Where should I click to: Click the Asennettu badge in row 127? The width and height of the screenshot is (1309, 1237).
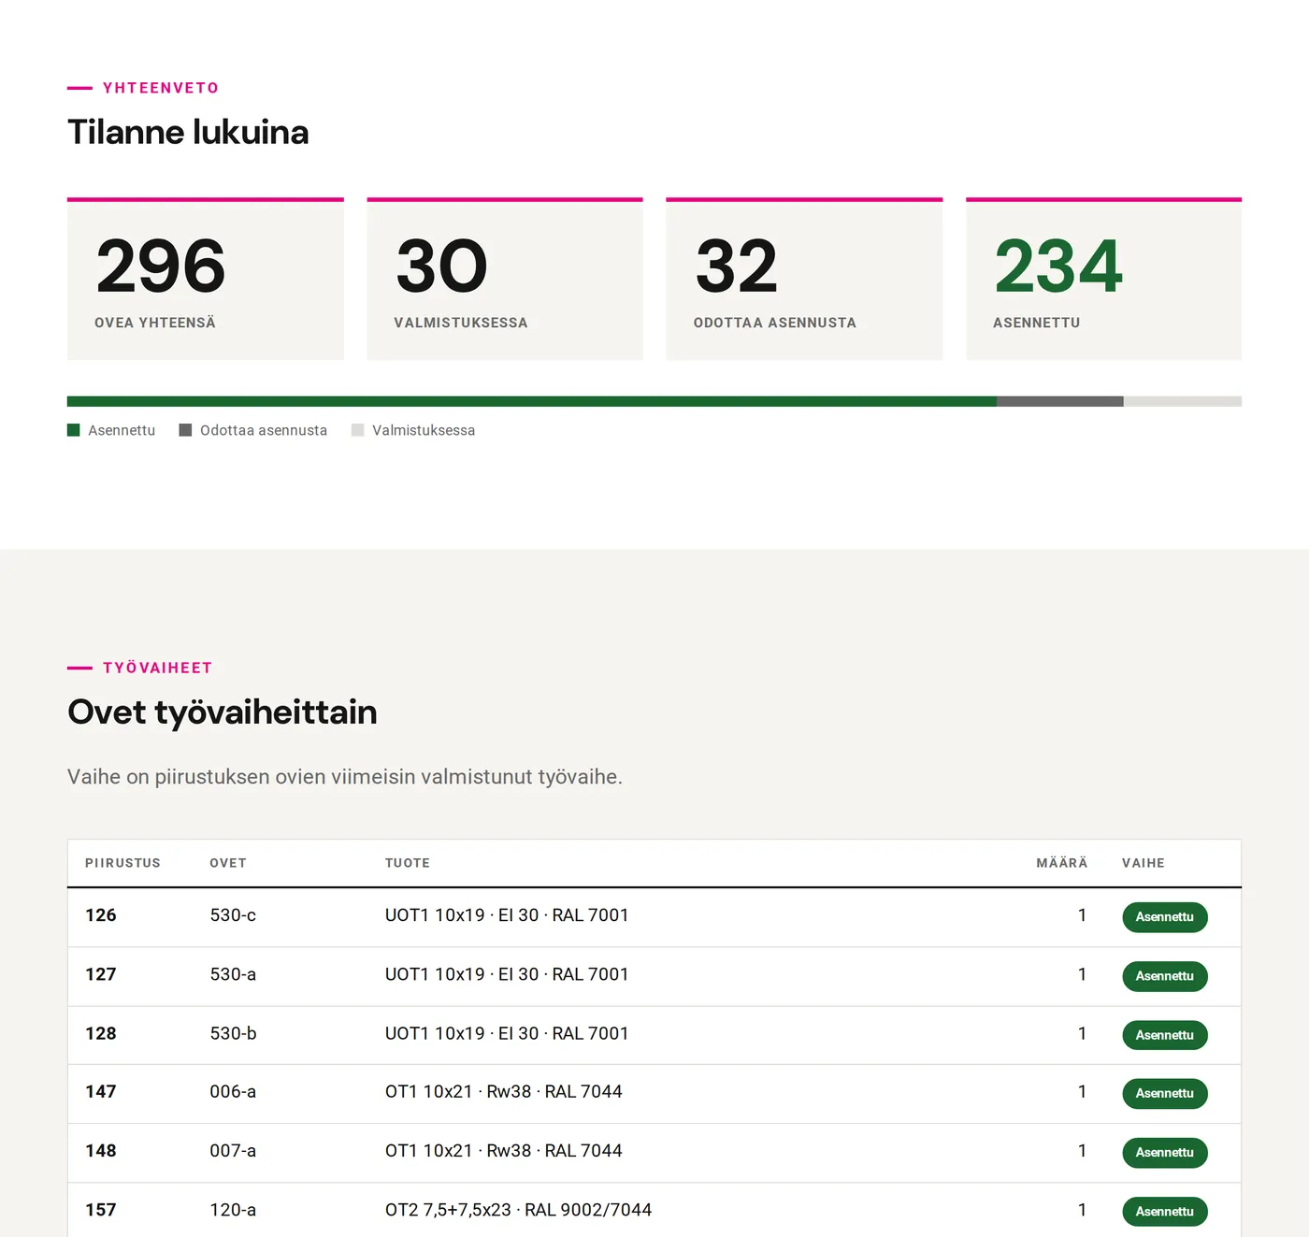pos(1165,976)
